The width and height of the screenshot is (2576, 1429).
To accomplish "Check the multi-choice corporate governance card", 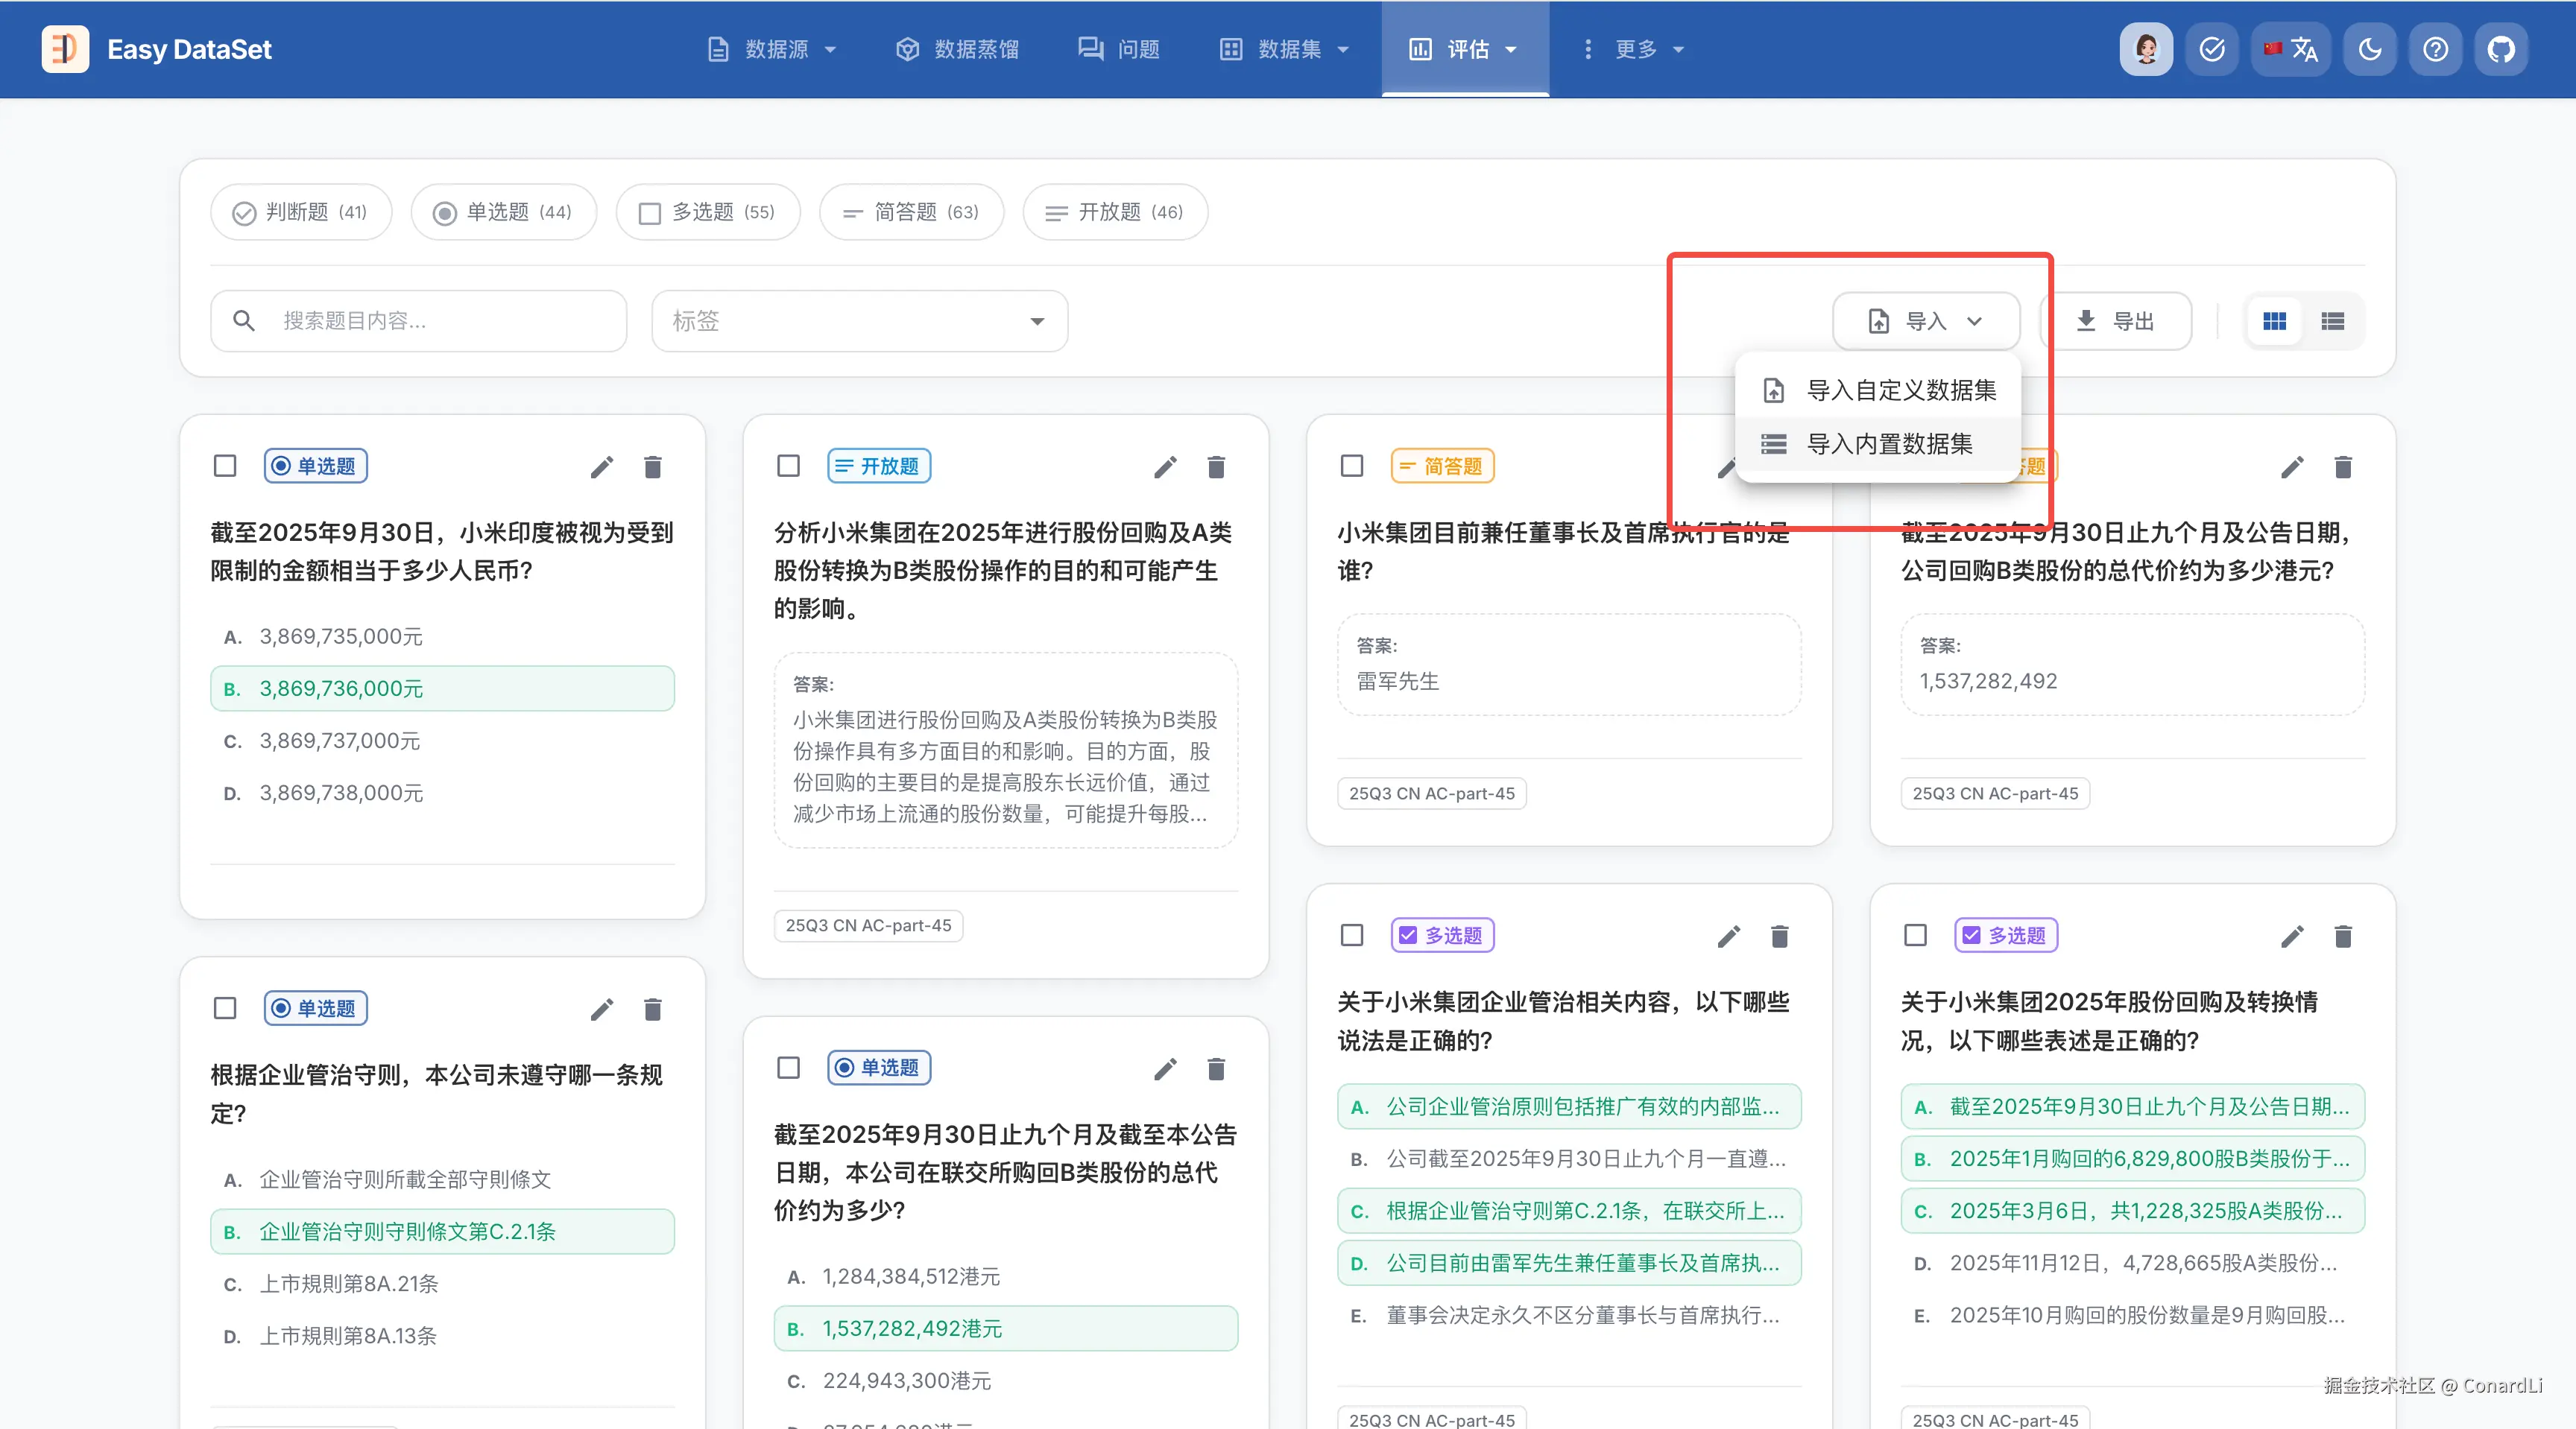I will click(x=1352, y=935).
